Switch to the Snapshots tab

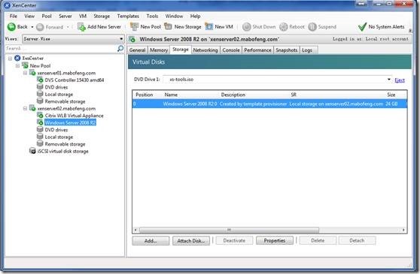click(x=287, y=50)
